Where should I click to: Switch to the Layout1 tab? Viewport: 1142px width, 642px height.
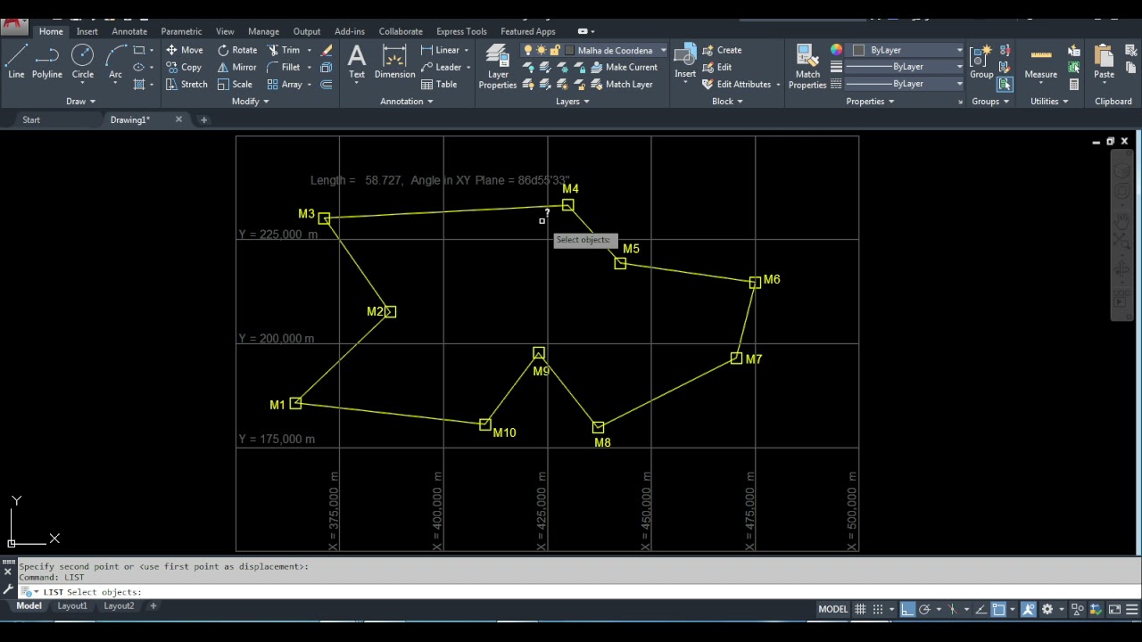click(72, 605)
